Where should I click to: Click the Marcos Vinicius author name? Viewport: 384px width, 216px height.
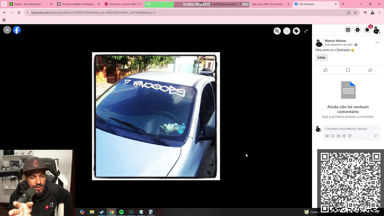click(x=335, y=41)
